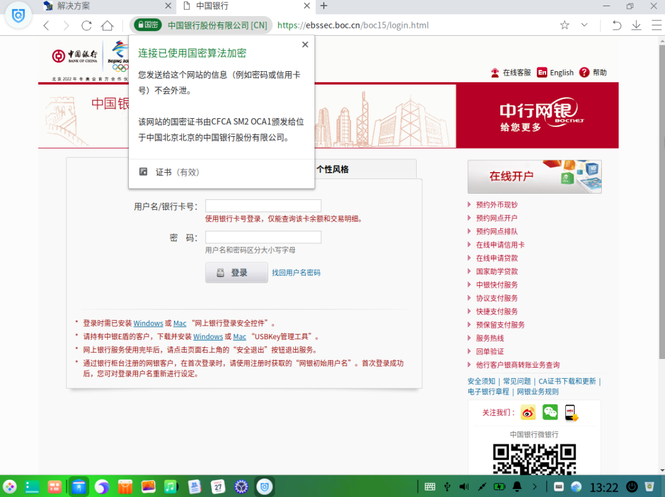This screenshot has width=665, height=497.
Task: Click the browser shield logo icon
Action: [18, 16]
